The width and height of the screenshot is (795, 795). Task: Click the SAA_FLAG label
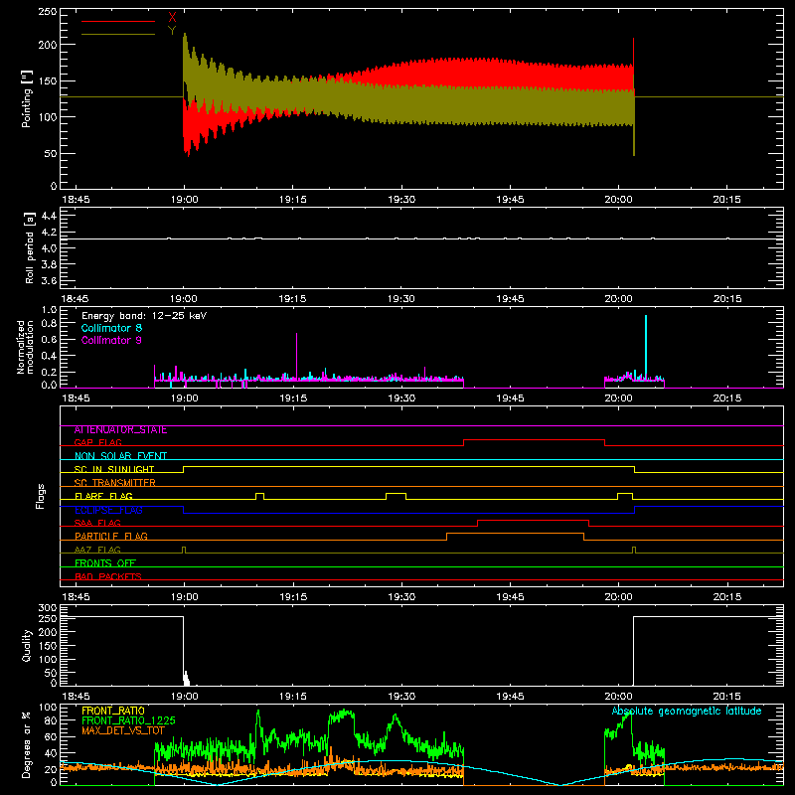click(97, 524)
